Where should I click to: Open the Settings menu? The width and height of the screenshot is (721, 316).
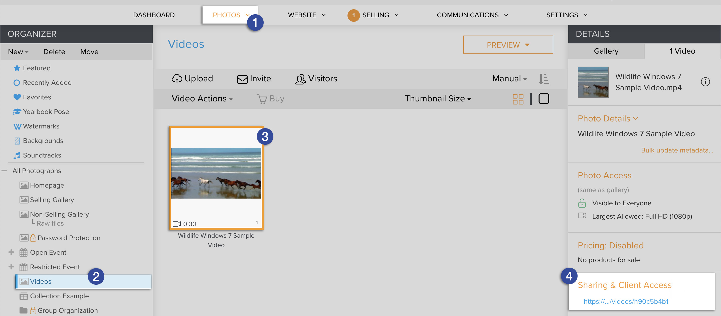(567, 15)
